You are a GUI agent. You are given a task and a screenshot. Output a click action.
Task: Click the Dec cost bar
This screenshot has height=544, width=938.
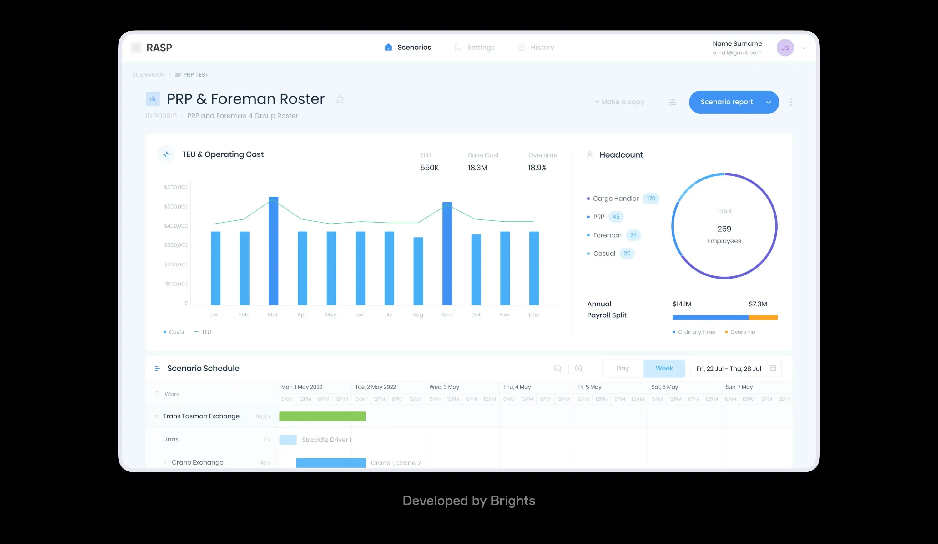coord(534,268)
